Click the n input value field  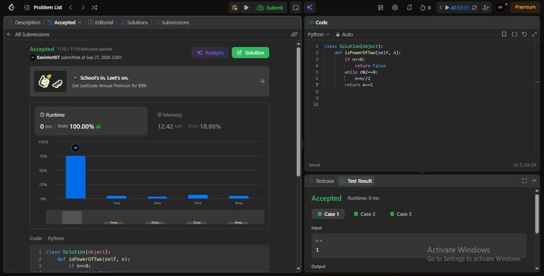point(419,246)
